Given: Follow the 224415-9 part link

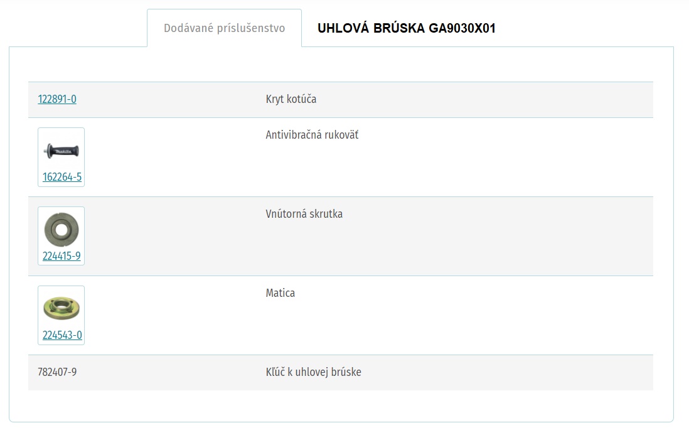Looking at the screenshot, I should coord(61,256).
